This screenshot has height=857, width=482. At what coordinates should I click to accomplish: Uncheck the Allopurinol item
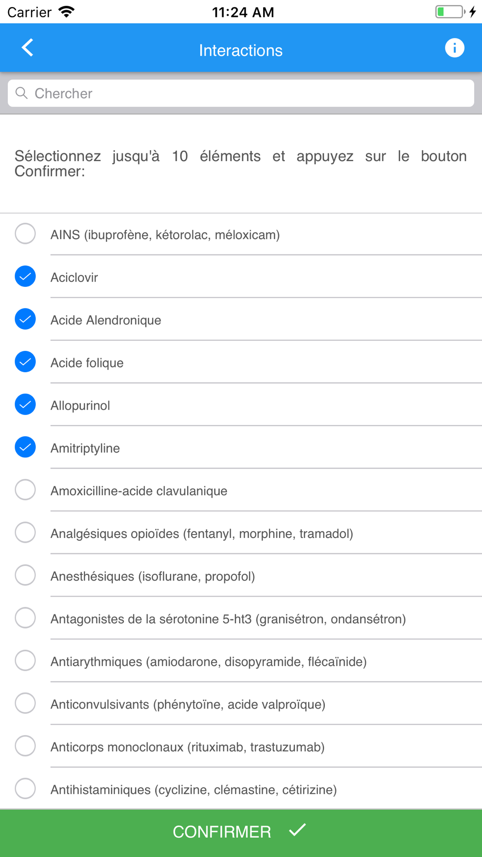click(x=25, y=404)
